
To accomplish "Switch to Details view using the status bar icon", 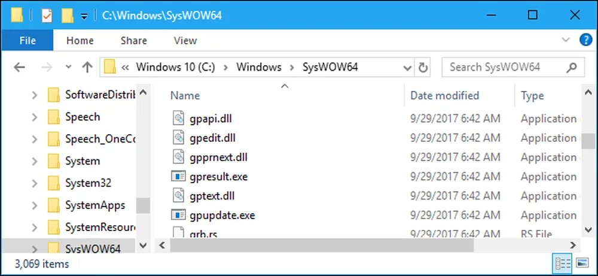I will tap(562, 263).
